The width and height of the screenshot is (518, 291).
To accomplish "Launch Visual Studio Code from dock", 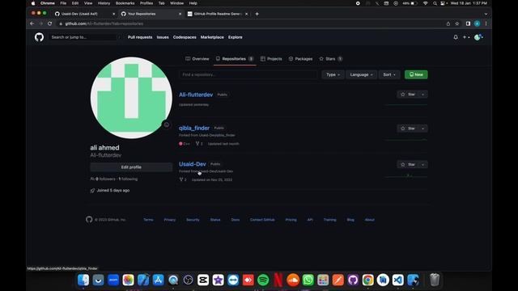I will pos(397,280).
